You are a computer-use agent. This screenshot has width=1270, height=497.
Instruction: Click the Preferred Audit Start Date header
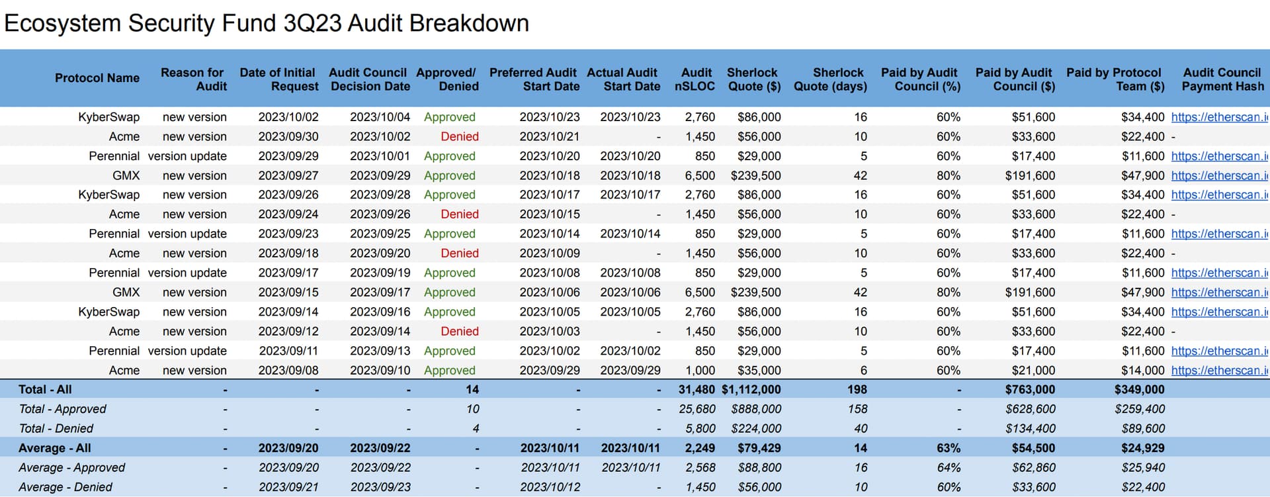coord(534,79)
